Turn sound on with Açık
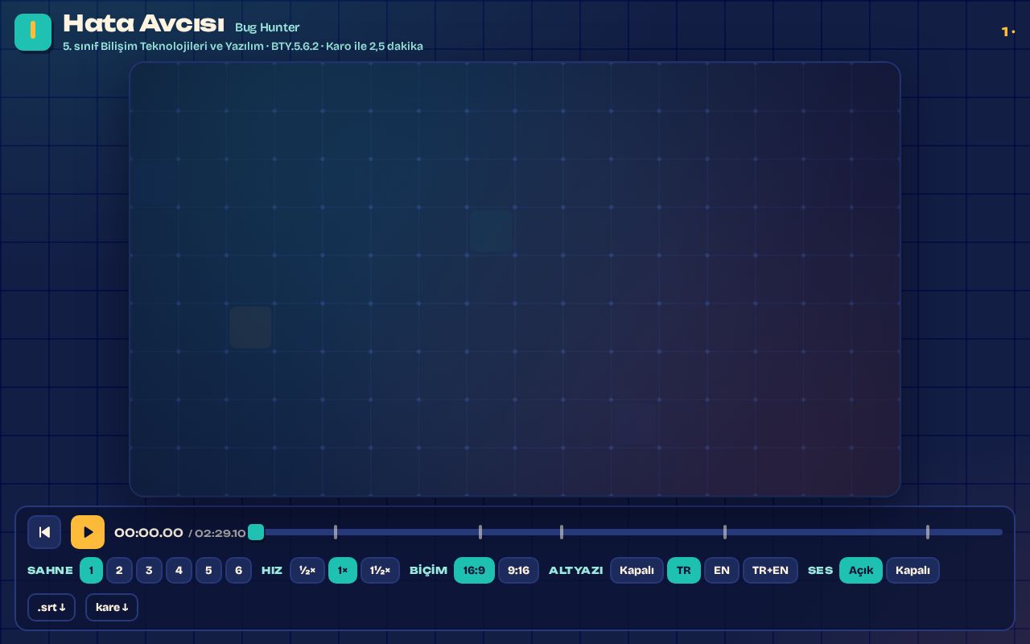This screenshot has width=1030, height=644. coord(861,570)
